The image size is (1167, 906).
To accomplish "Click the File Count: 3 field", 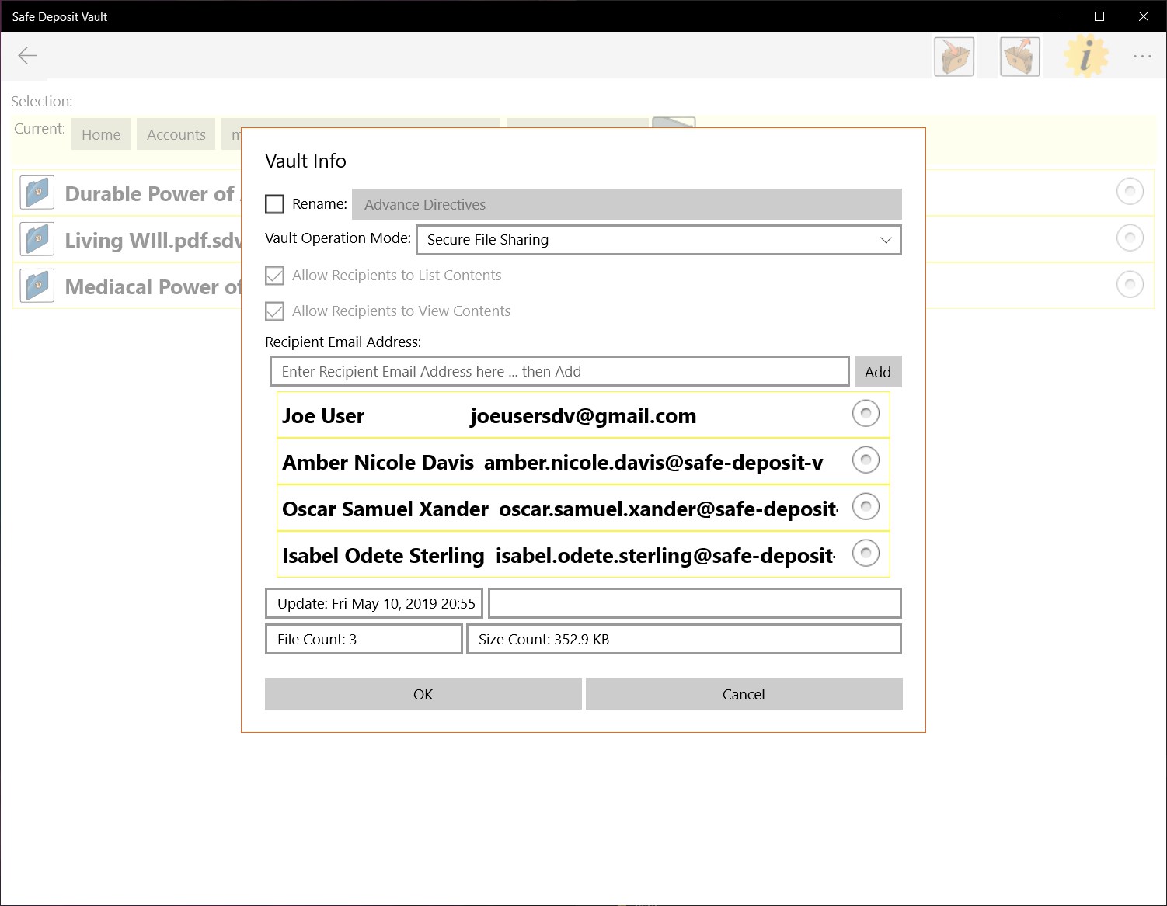I will [x=364, y=639].
